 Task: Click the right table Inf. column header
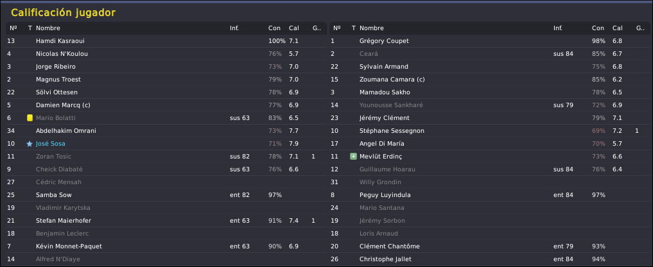click(x=557, y=28)
